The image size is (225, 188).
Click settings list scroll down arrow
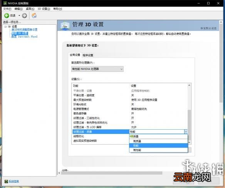pos(189,142)
